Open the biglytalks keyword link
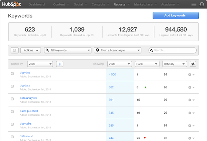The height and width of the screenshot is (141, 207). click(26, 124)
